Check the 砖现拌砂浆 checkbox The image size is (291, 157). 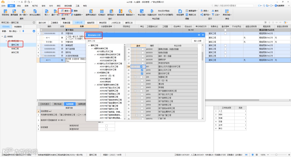tap(106, 126)
